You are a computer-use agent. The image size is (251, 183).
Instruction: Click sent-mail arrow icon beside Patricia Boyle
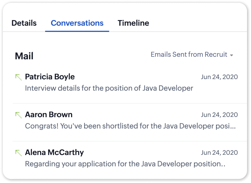(x=19, y=77)
